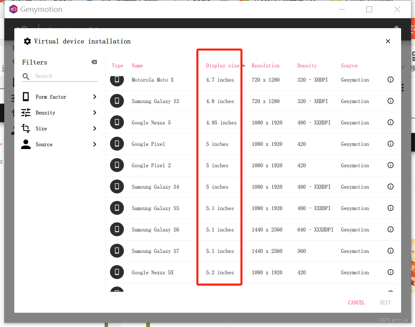Click the phone type icon for Samsung Galaxy S7
This screenshot has height=327, width=415.
pos(117,251)
